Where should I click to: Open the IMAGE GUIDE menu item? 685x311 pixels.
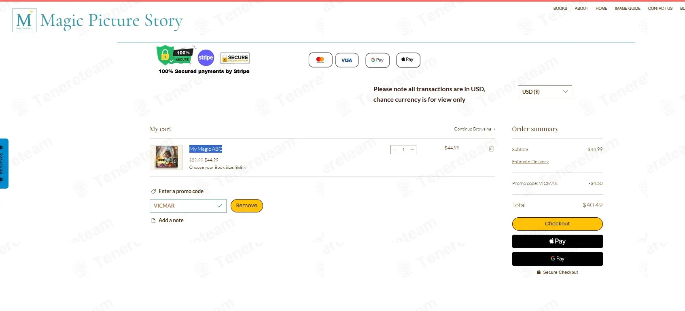[628, 8]
